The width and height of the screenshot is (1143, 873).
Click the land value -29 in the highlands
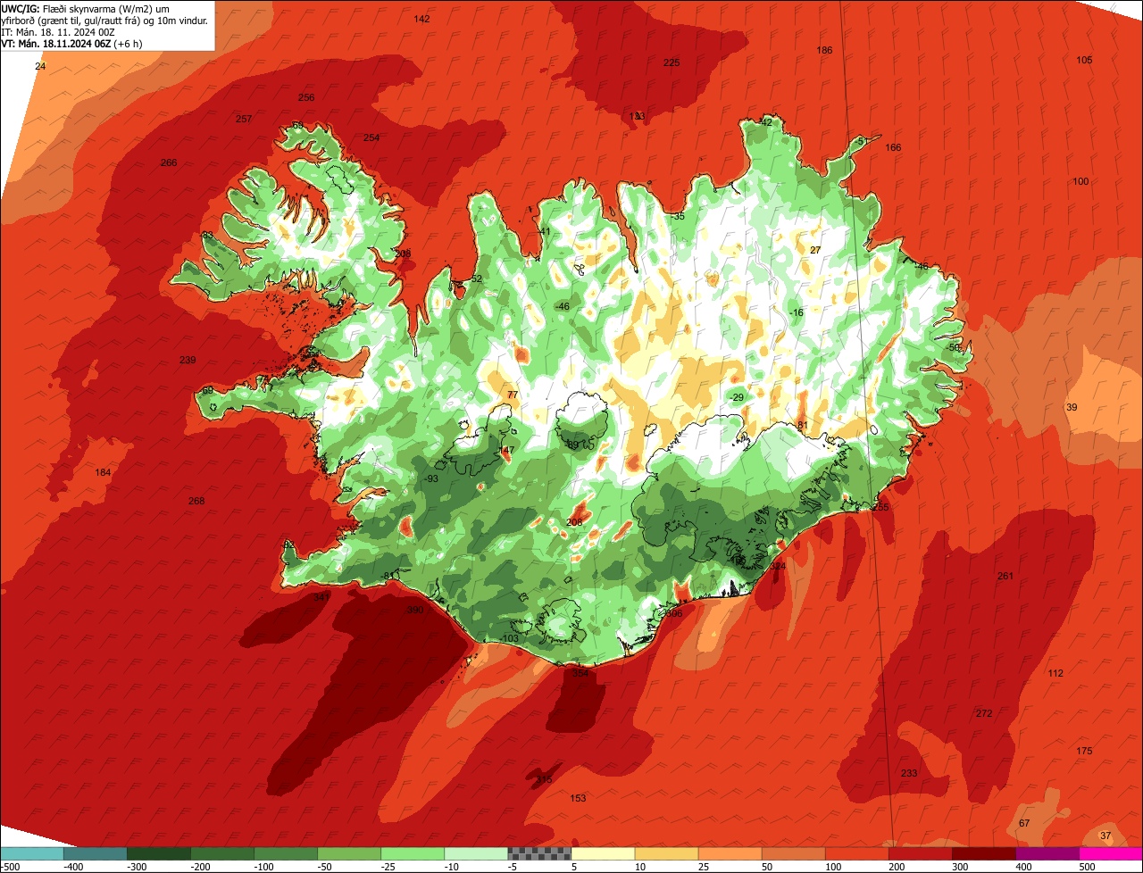736,397
